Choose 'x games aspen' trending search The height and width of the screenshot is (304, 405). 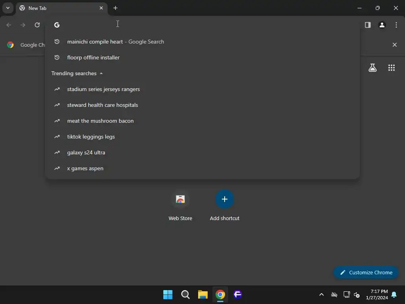[x=202, y=168]
